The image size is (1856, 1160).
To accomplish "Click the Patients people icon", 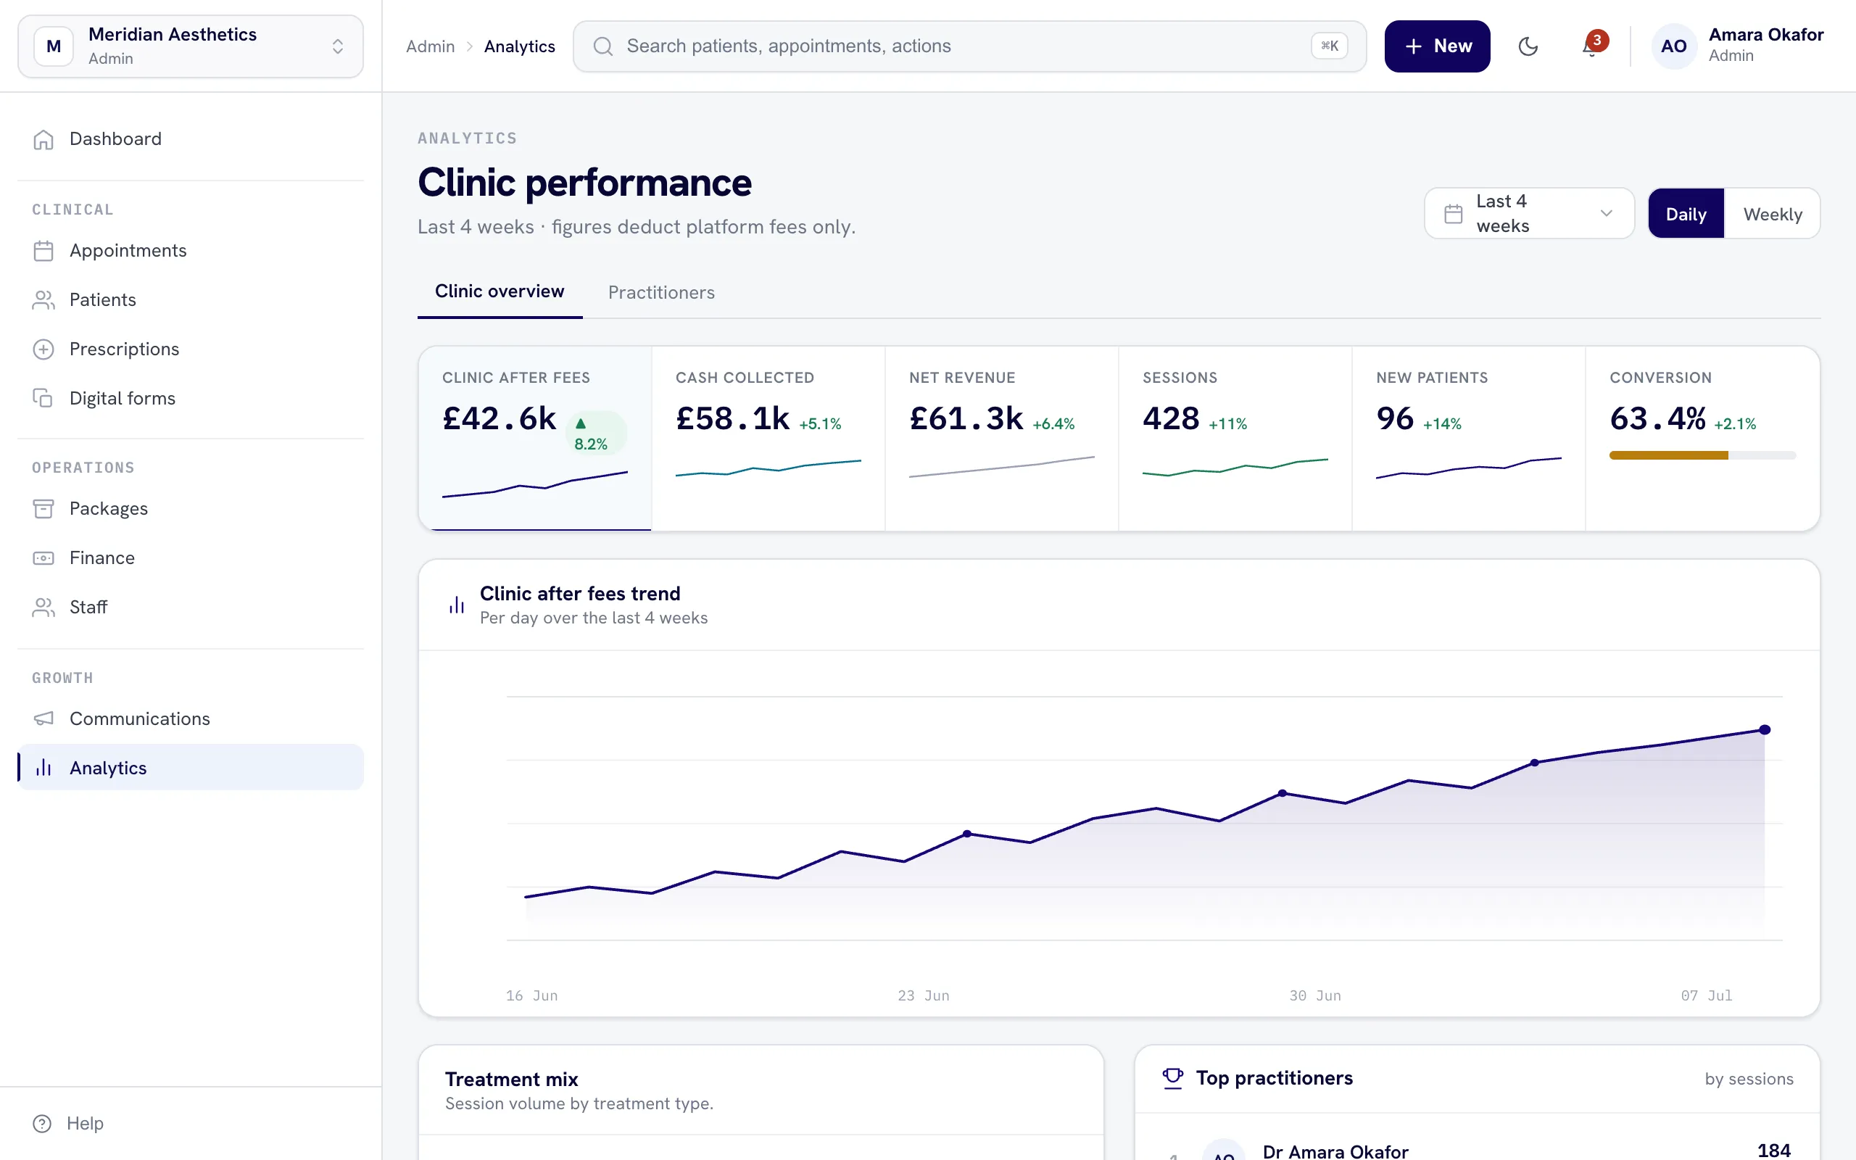I will (x=43, y=300).
